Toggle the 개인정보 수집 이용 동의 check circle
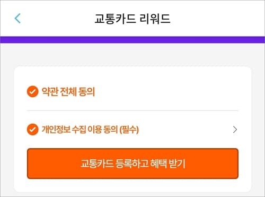 32,130
